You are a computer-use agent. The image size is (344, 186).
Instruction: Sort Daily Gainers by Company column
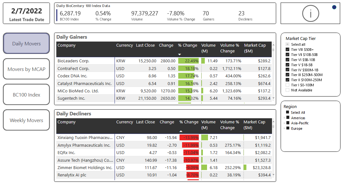67,45
